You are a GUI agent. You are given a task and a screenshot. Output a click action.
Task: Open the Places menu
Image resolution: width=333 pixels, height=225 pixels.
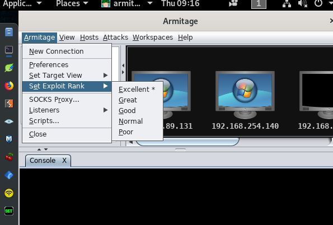pyautogui.click(x=72, y=3)
